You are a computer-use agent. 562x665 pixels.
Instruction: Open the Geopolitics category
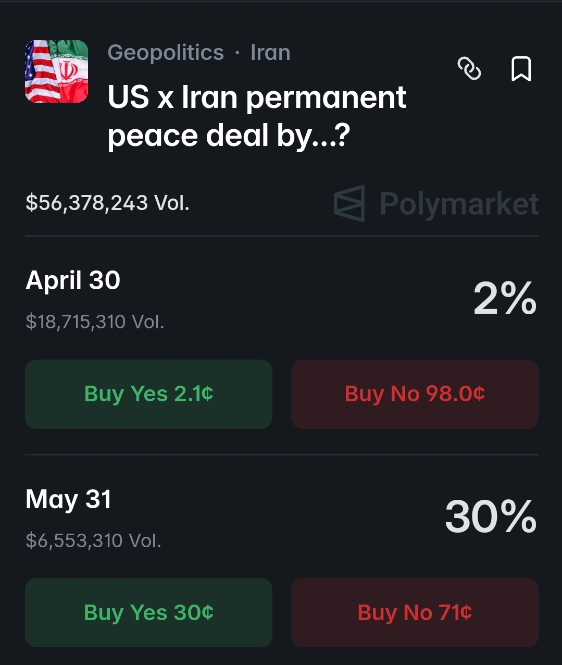point(166,53)
